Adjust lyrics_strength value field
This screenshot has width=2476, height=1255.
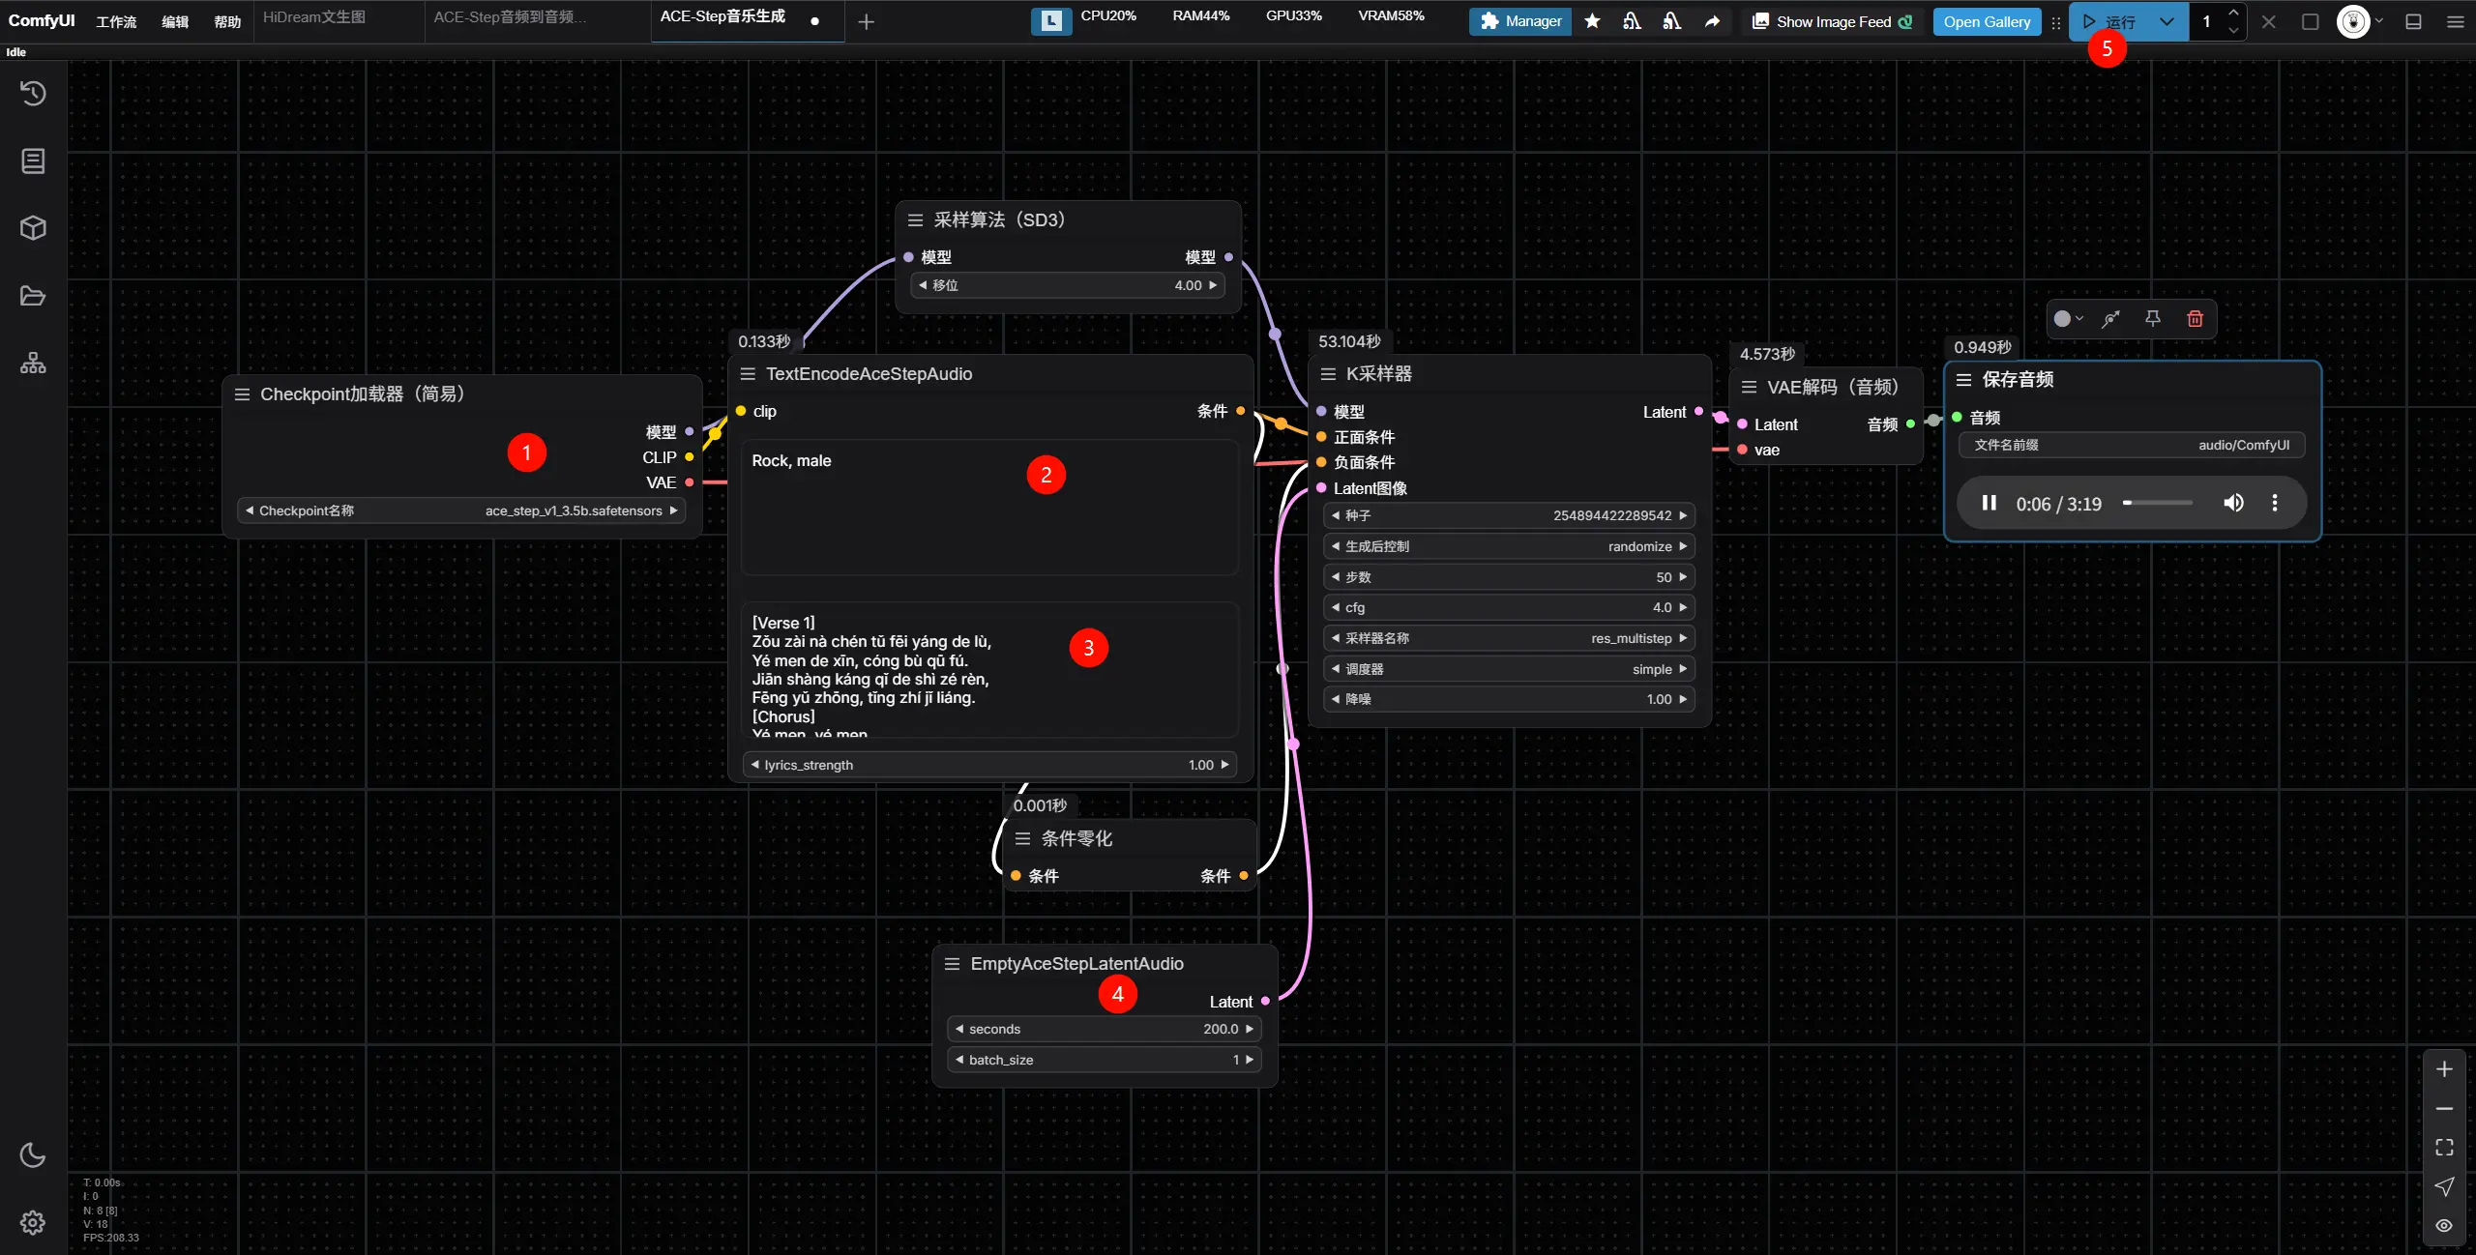989,765
